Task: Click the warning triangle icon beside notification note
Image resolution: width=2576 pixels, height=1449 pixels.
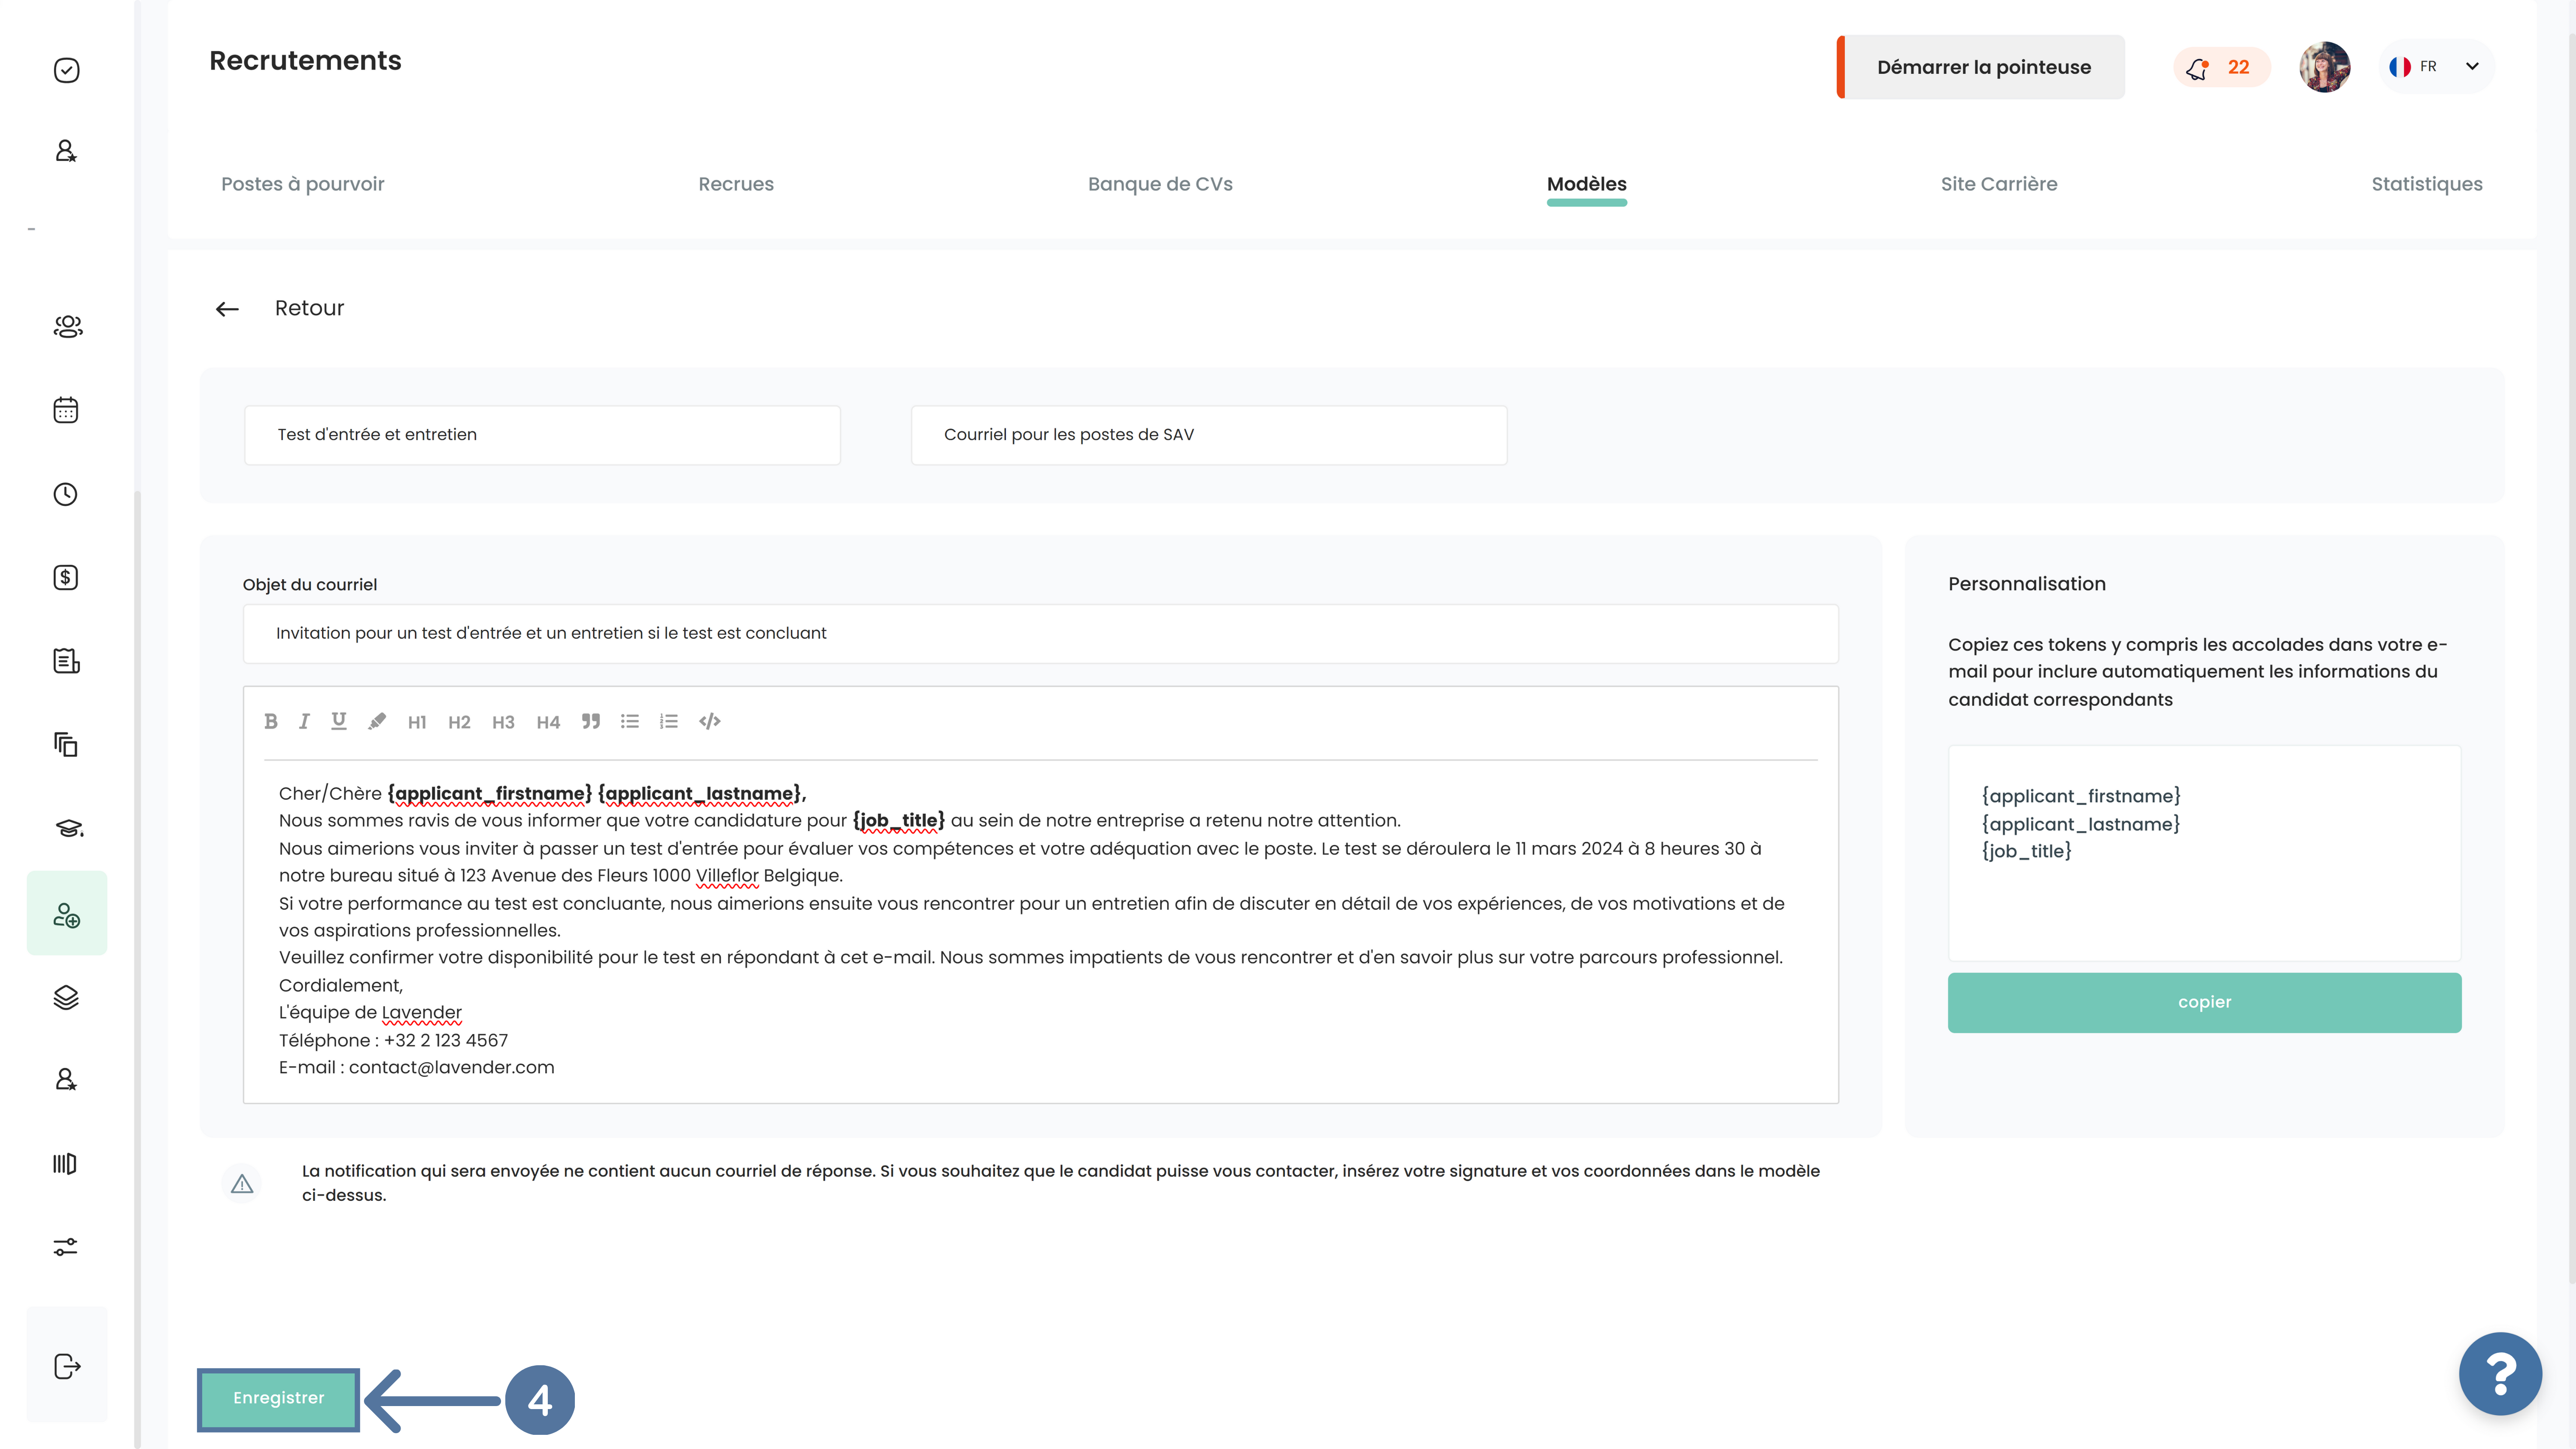Action: pos(242,1184)
